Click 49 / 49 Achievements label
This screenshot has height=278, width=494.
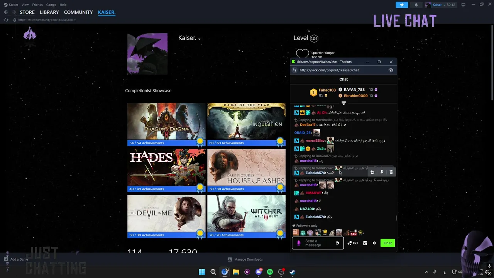pyautogui.click(x=147, y=189)
